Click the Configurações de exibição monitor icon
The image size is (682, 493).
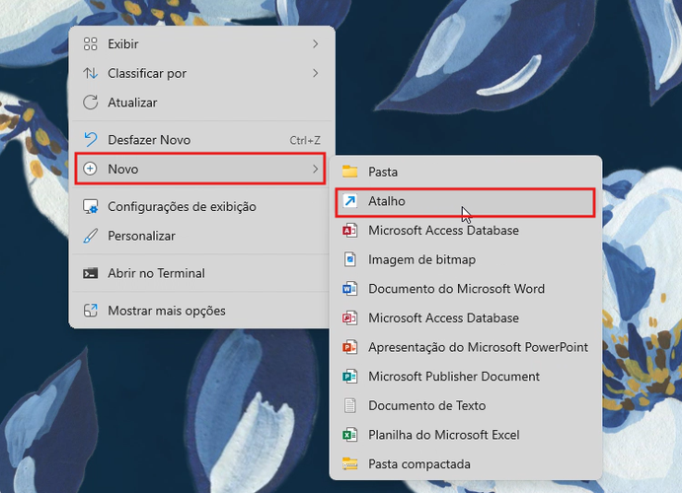coord(90,207)
